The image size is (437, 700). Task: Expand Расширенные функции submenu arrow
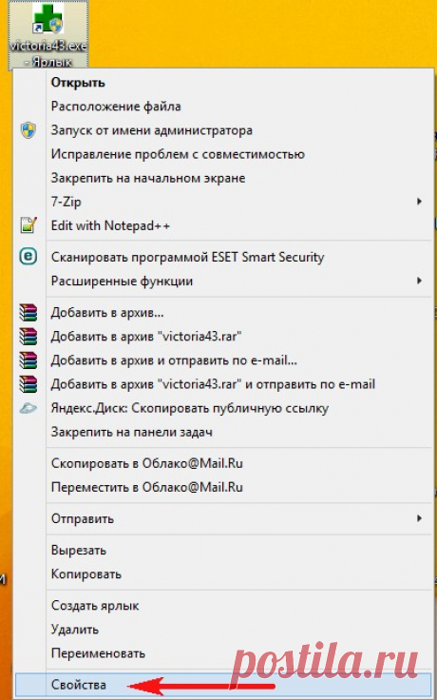[419, 281]
